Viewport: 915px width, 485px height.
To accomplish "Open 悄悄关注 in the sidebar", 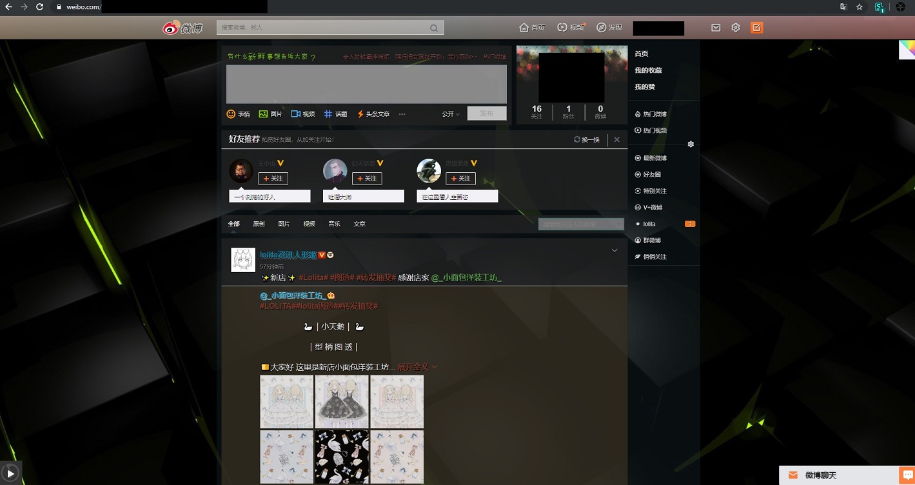I will coord(651,257).
